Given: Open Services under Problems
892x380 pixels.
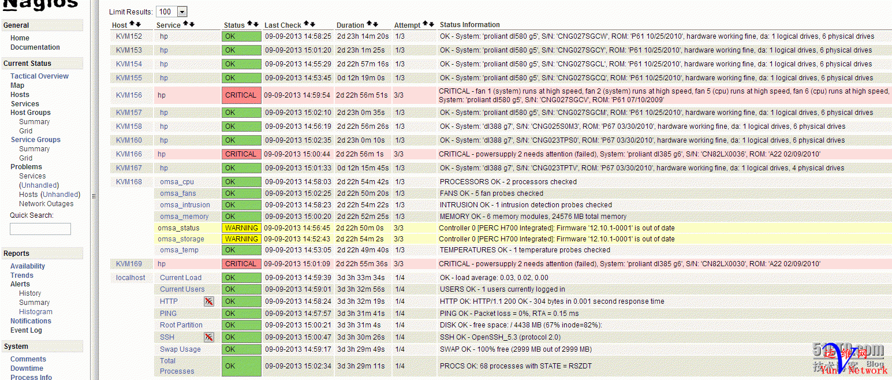Looking at the screenshot, I should click(x=32, y=176).
